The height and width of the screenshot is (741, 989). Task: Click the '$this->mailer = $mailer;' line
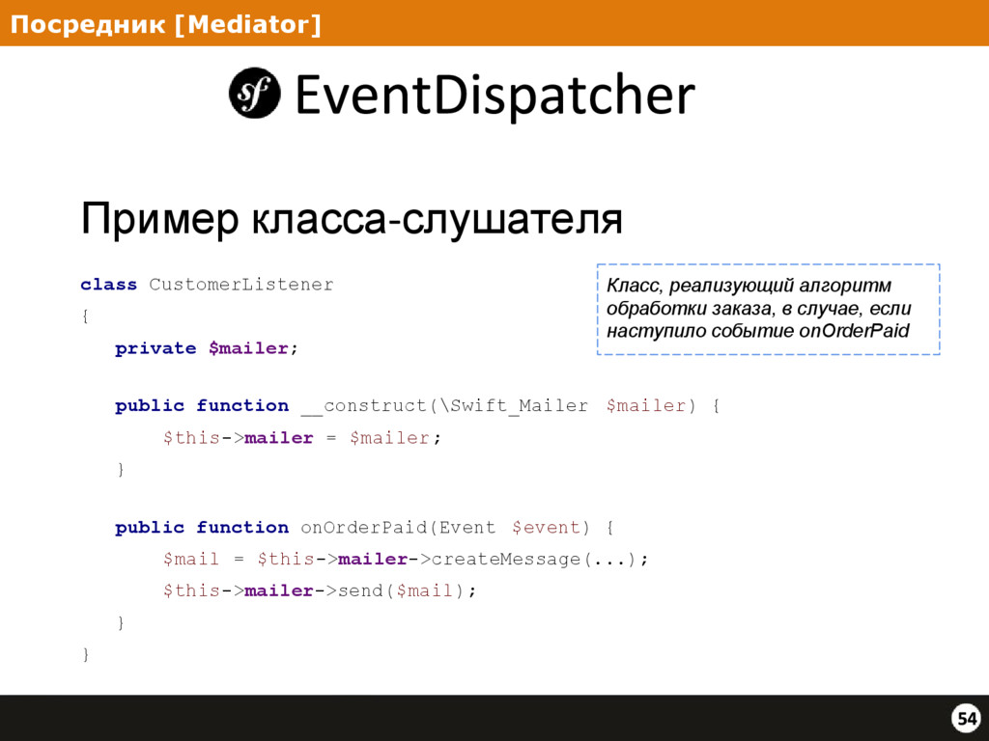click(x=302, y=438)
